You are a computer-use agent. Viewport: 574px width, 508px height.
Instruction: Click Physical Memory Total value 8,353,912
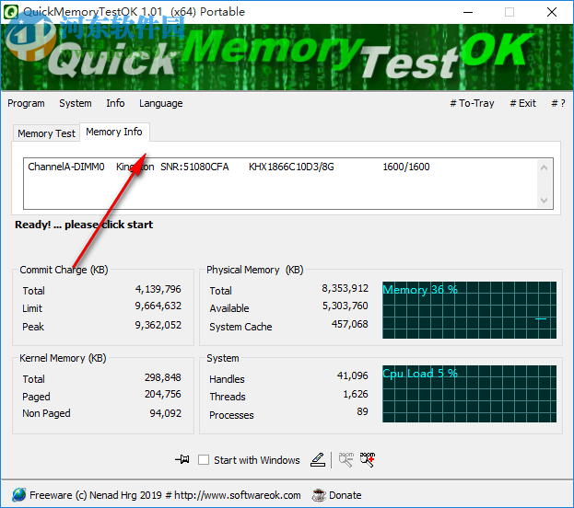click(346, 288)
